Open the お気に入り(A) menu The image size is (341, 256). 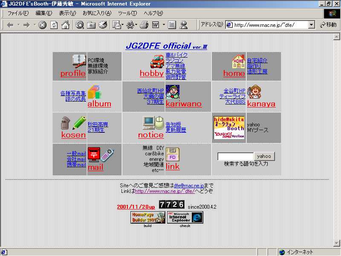[x=97, y=13]
